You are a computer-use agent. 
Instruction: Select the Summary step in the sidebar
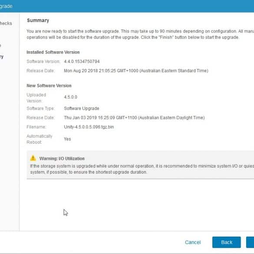pyautogui.click(x=2, y=57)
